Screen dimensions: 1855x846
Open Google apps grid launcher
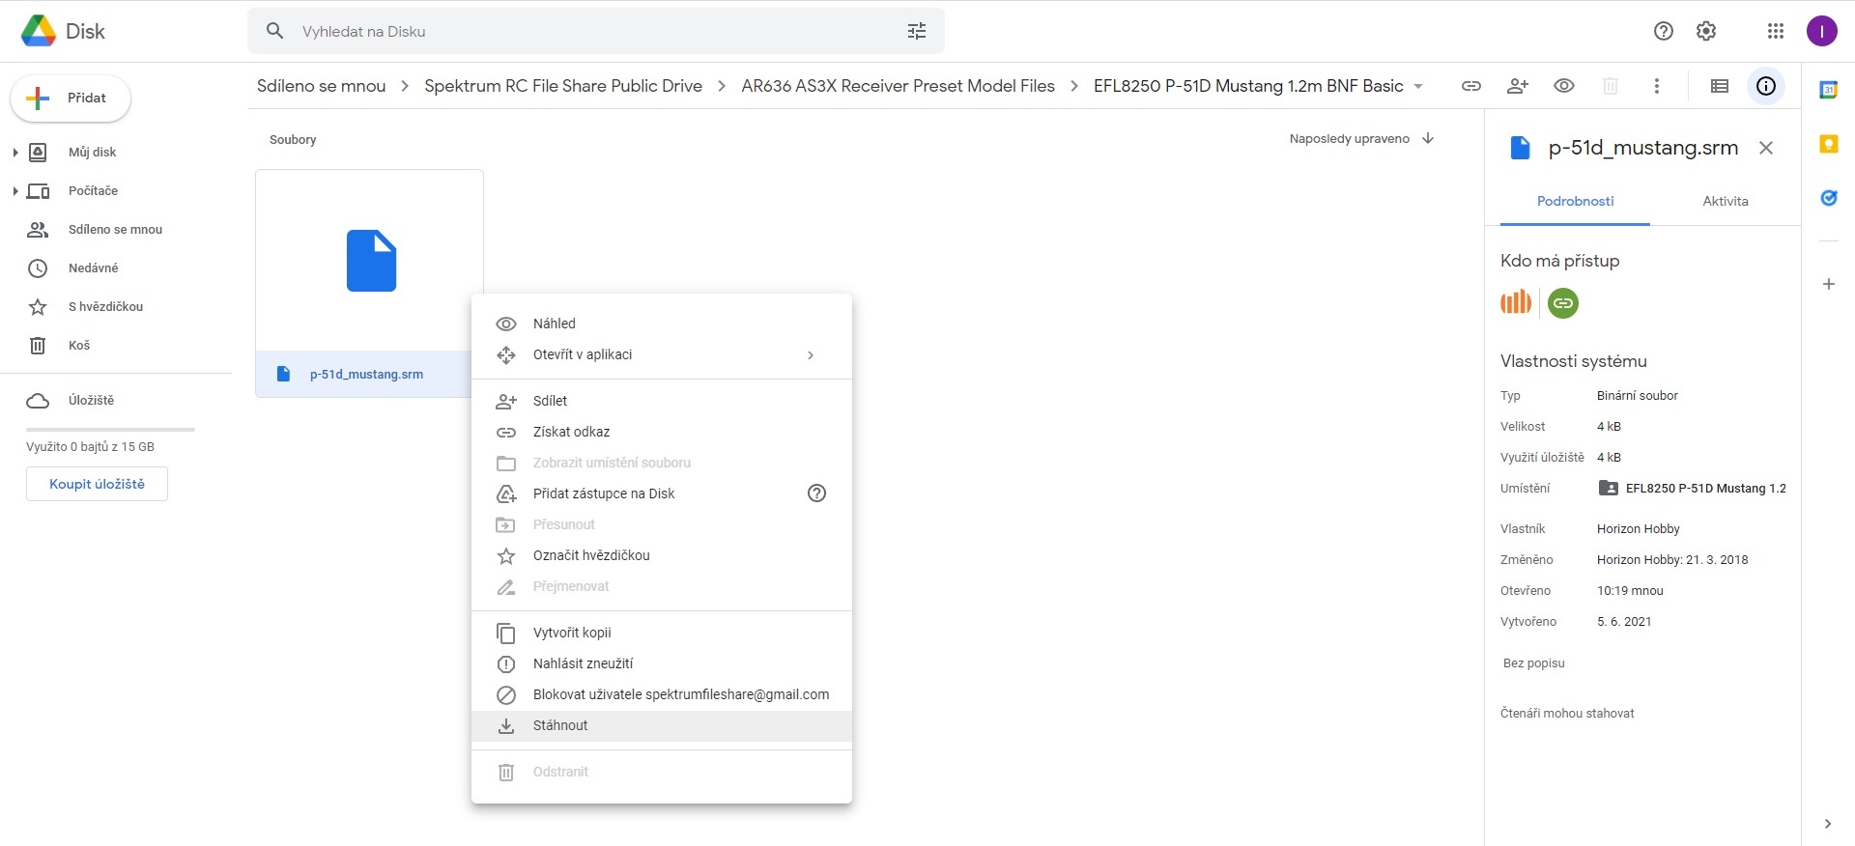[1775, 31]
